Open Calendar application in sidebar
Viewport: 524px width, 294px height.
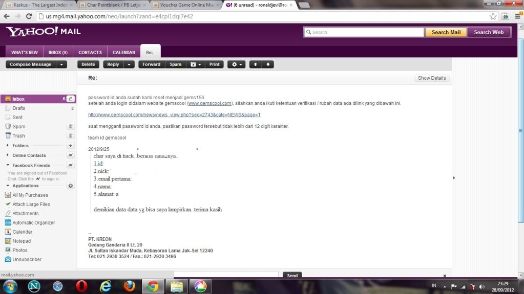[23, 232]
